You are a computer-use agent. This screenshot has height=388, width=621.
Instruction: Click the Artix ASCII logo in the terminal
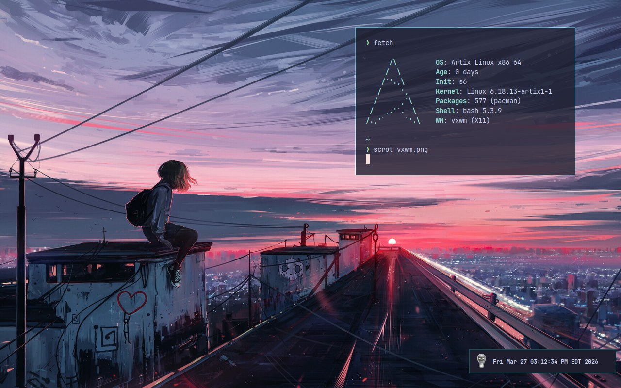(x=393, y=92)
